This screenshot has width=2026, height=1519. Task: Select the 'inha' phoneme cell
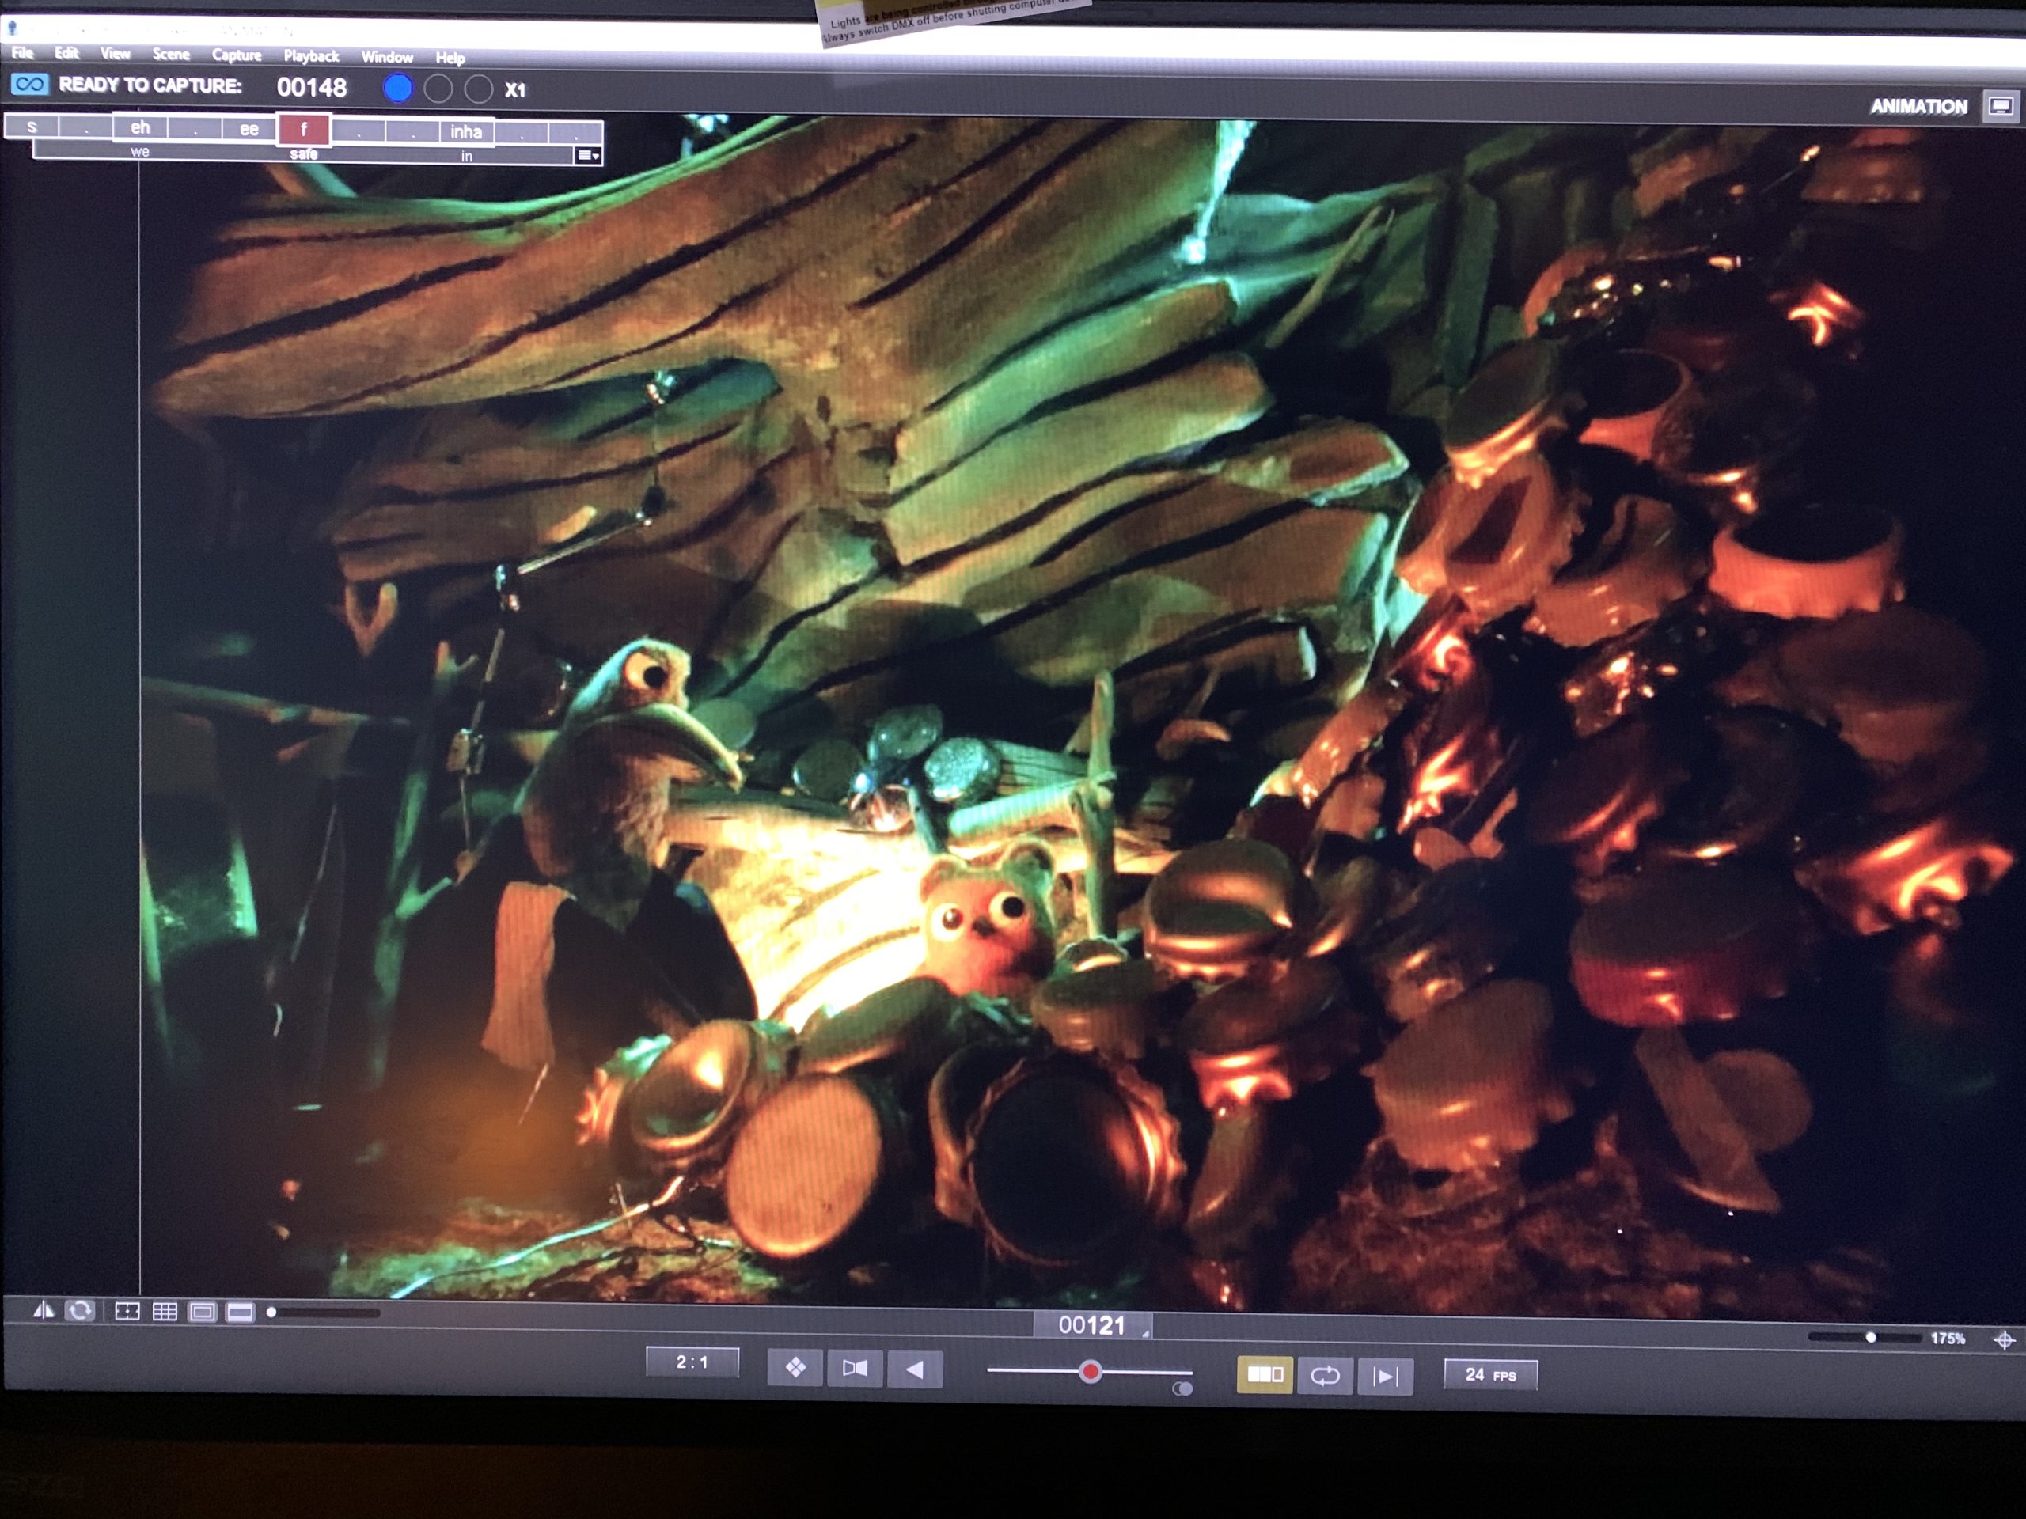pos(466,132)
